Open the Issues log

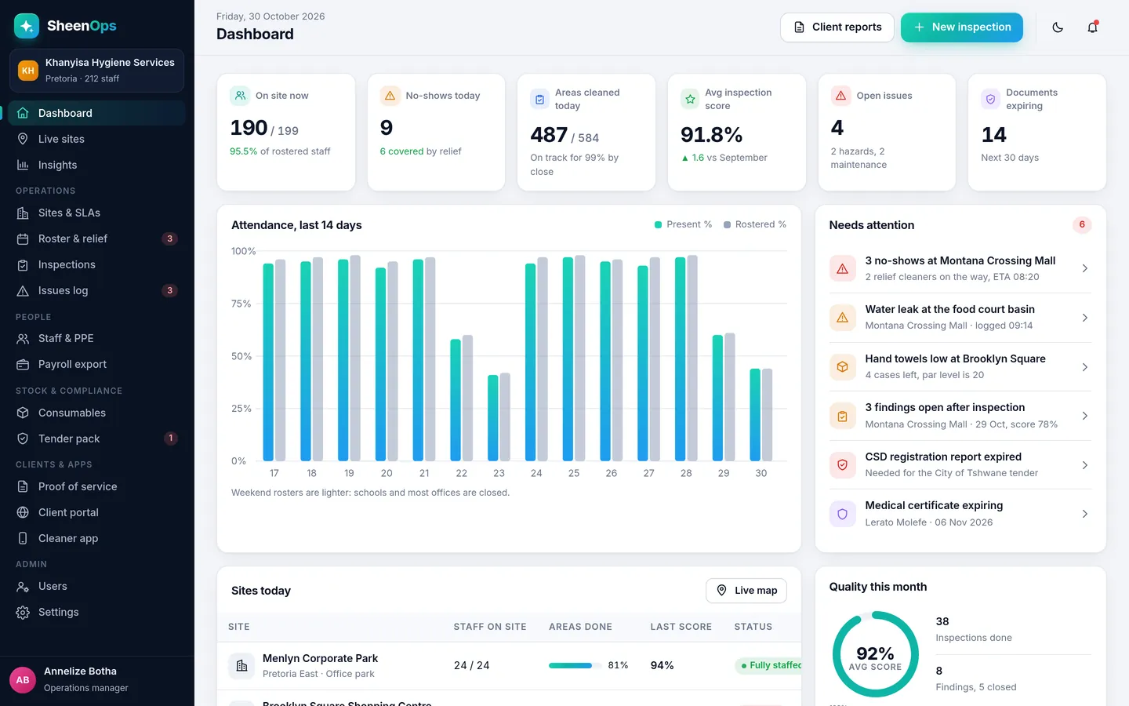[x=97, y=290]
